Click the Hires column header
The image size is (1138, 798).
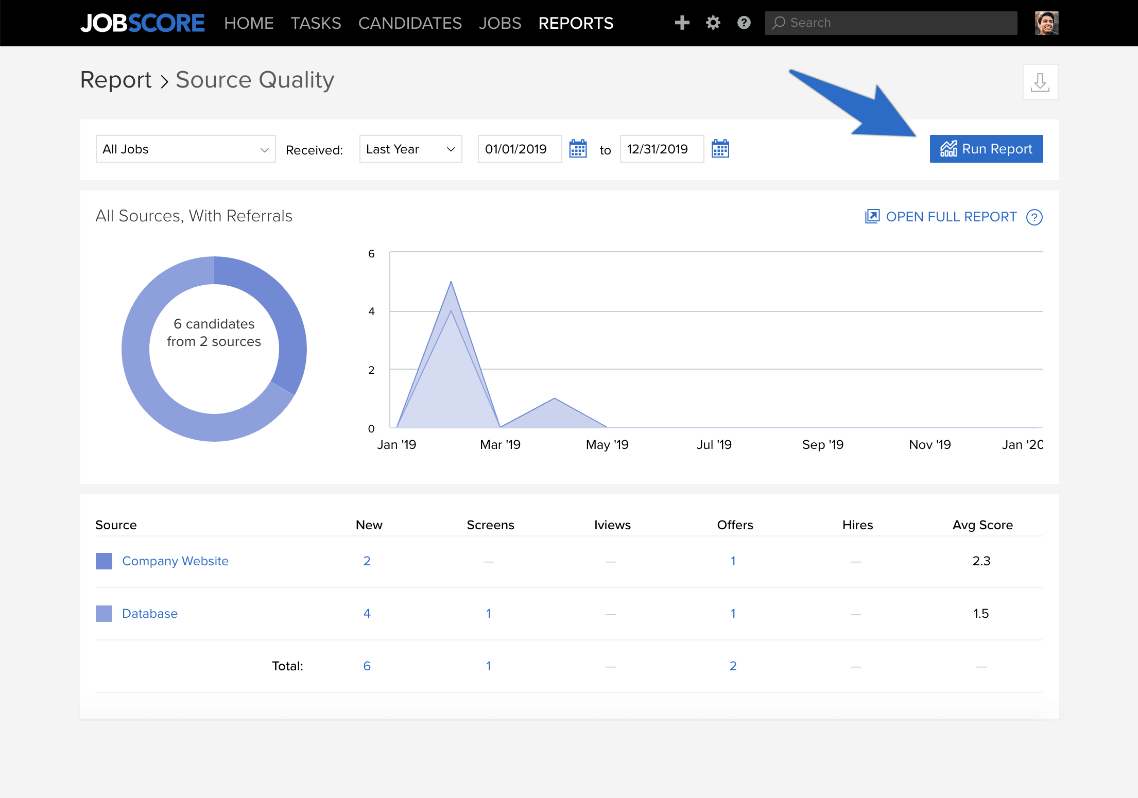[857, 525]
